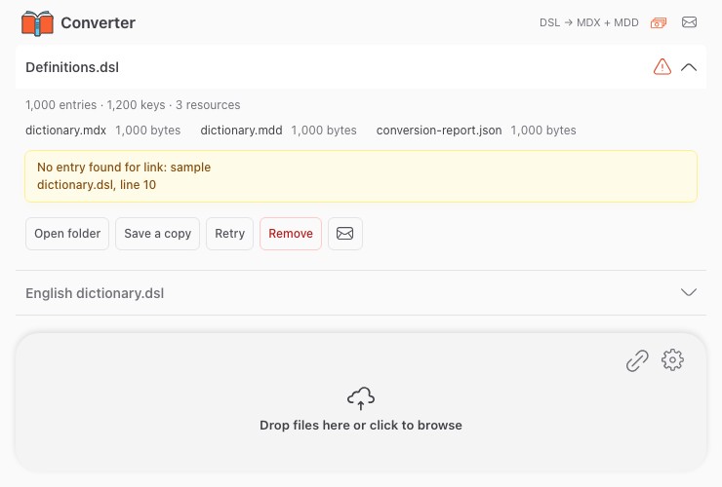
Task: Click the cloud upload icon
Action: (x=361, y=398)
